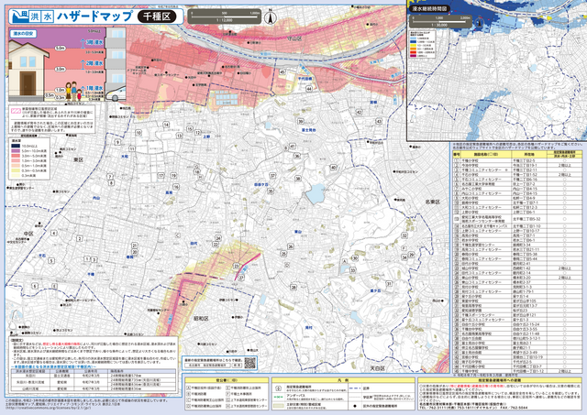This screenshot has width=587, height=415.
Task: Click the green underpass legend symbol
Action: [x=279, y=397]
